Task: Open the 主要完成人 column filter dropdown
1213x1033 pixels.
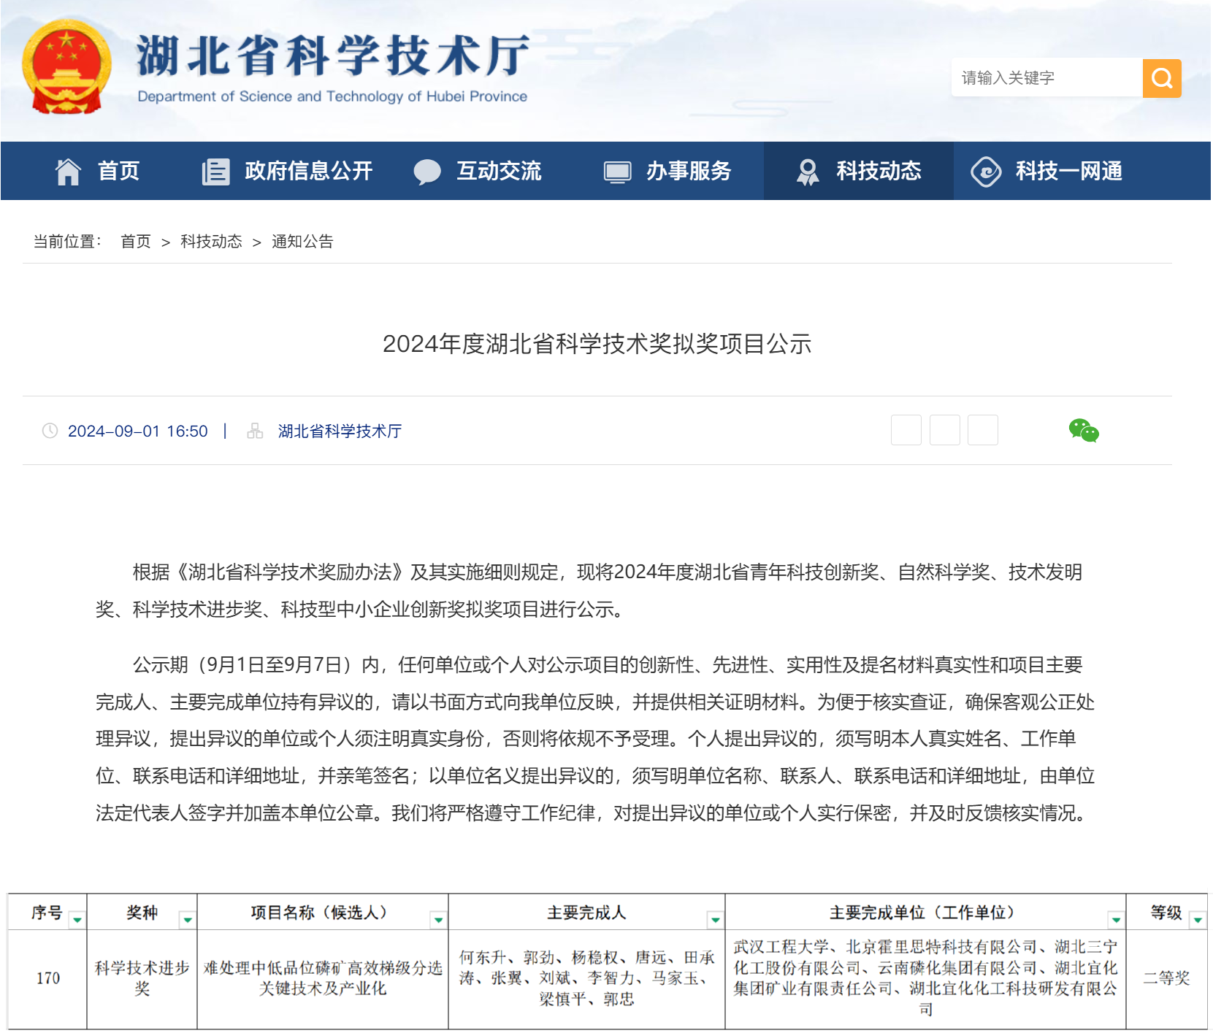Action: pyautogui.click(x=715, y=920)
